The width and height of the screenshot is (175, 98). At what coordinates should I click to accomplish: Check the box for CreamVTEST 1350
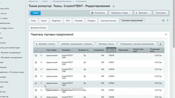pos(36,76)
